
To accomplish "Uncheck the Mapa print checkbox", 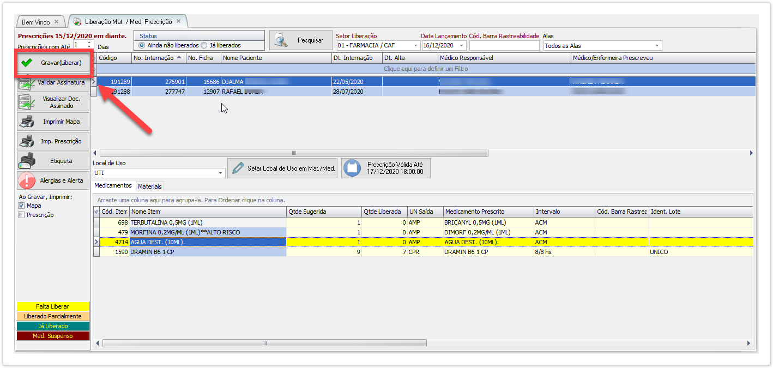I will (21, 206).
